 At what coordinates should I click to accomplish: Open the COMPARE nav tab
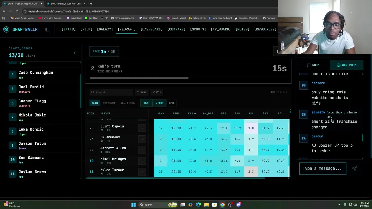(176, 29)
